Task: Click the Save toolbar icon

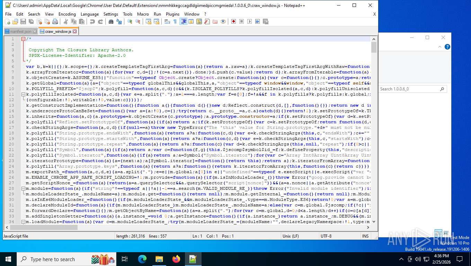Action: point(23,21)
